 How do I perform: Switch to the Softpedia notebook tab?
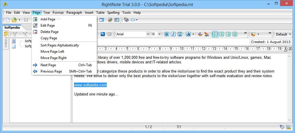12,27
